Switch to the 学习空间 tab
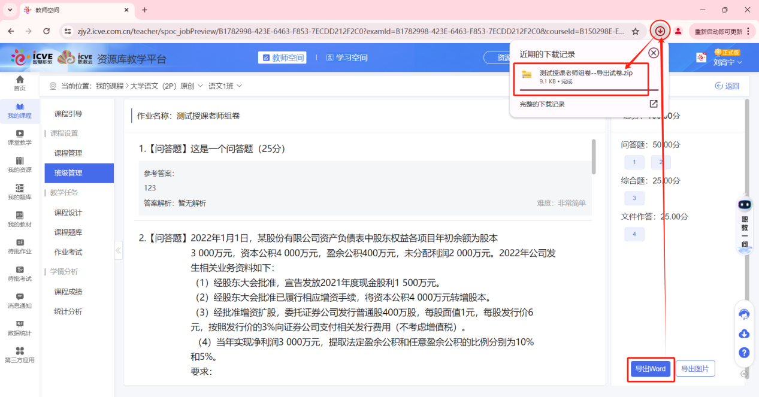Viewport: 759px width, 397px height. (347, 57)
